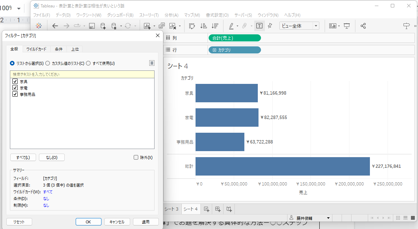Open the ワークシート(W) menu

click(89, 15)
